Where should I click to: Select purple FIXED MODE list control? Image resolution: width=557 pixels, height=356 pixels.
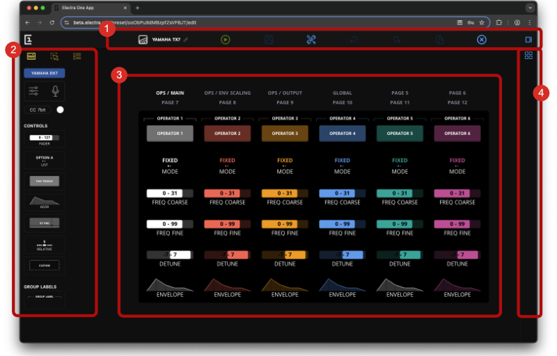tap(457, 165)
